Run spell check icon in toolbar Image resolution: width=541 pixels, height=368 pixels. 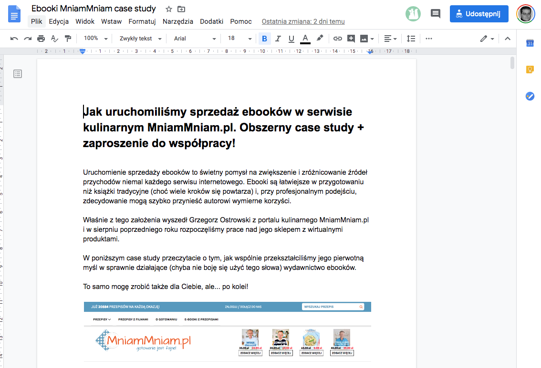click(x=54, y=39)
